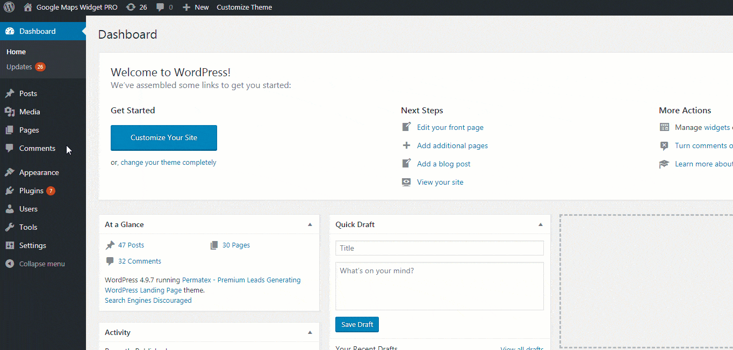Open Edit your front page link
The width and height of the screenshot is (733, 350).
(450, 127)
